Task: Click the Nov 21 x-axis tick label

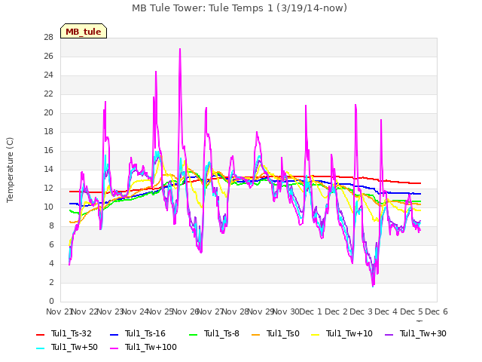Action: 59,311
